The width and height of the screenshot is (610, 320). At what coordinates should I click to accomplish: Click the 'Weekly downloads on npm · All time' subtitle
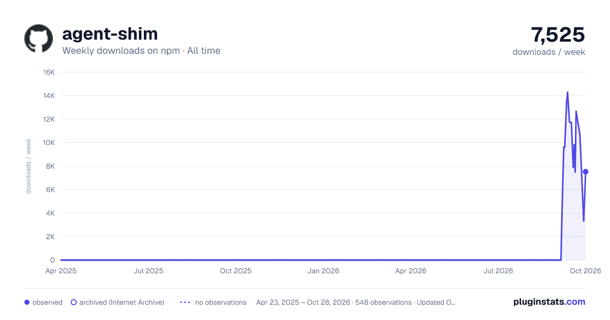[141, 51]
